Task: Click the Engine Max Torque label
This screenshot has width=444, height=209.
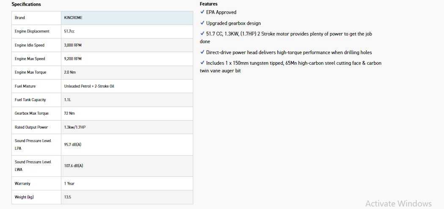Action: pos(30,72)
